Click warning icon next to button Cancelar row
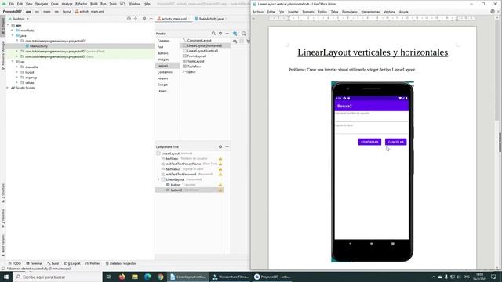Screen dimensions: 502x282 [220, 185]
